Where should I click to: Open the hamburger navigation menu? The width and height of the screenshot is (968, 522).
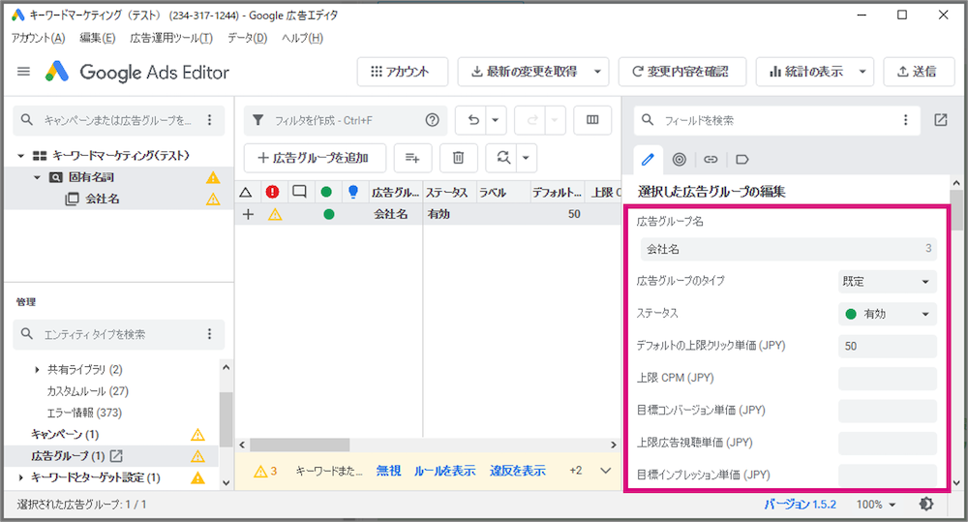23,72
